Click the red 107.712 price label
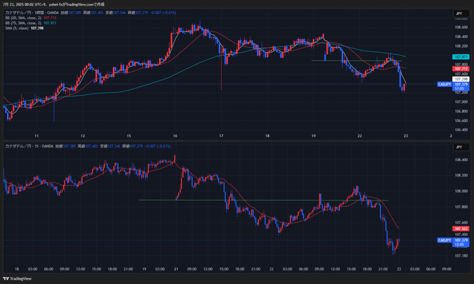The height and width of the screenshot is (284, 474). [461, 68]
